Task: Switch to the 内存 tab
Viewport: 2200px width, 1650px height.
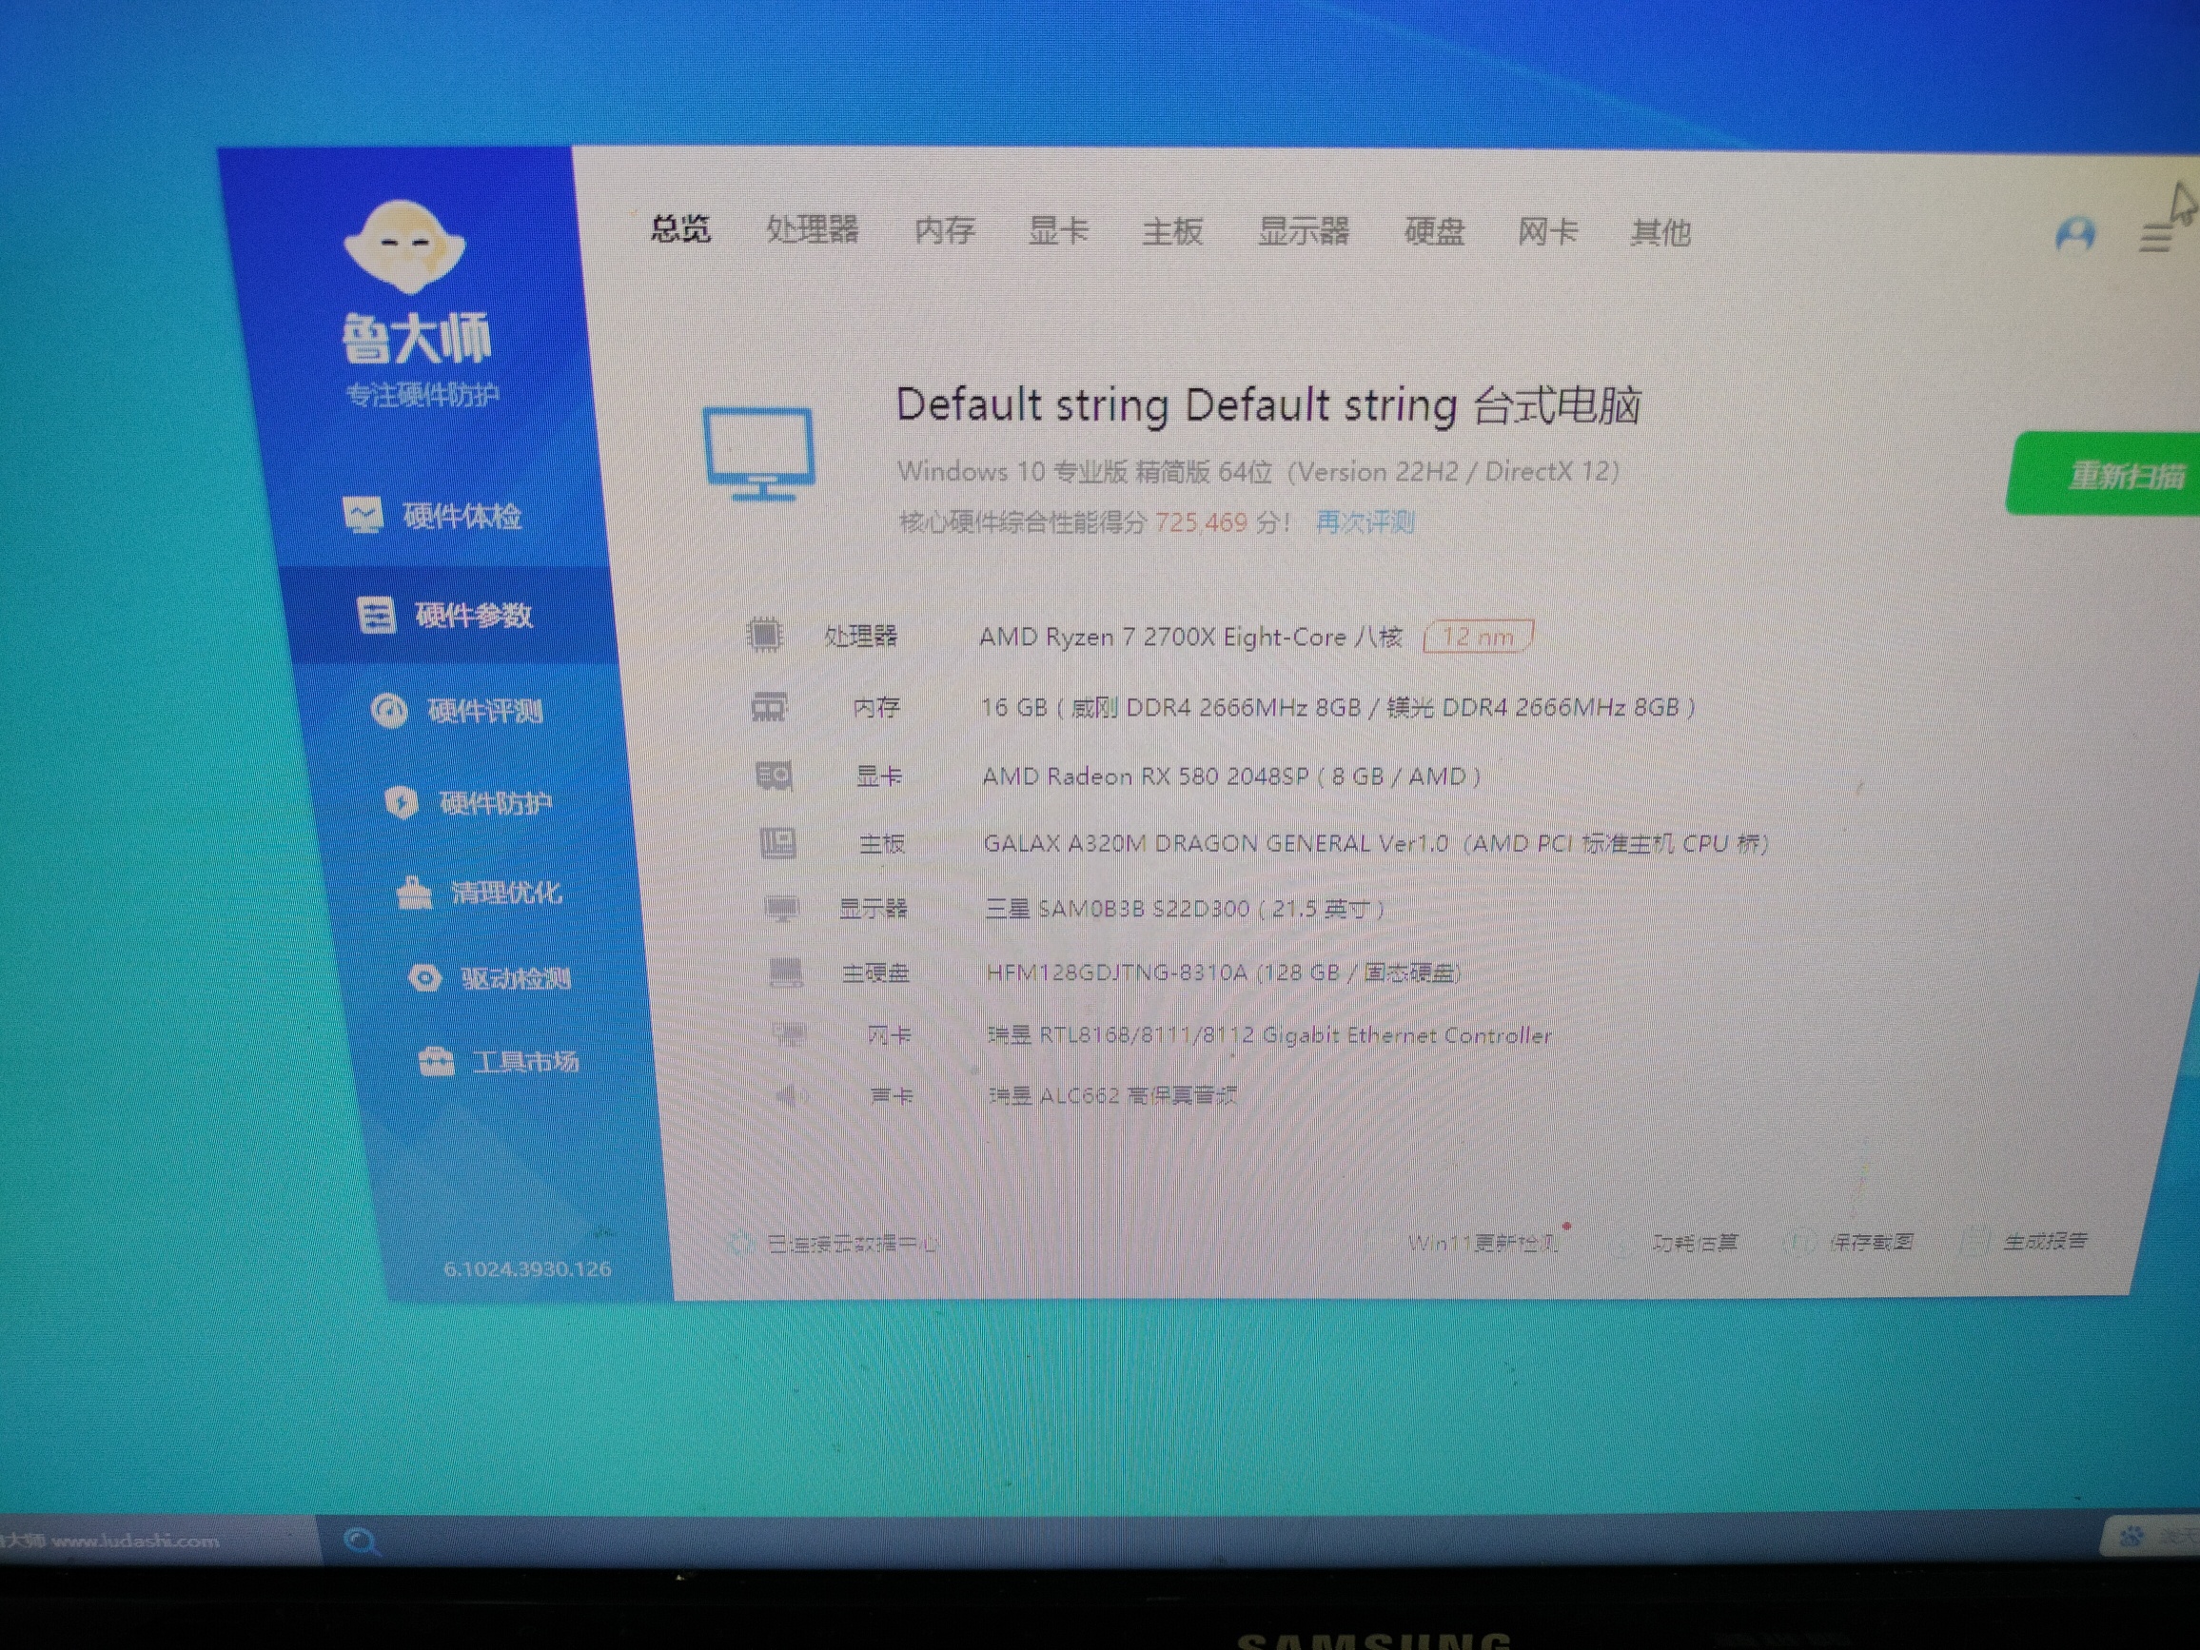Action: [944, 230]
